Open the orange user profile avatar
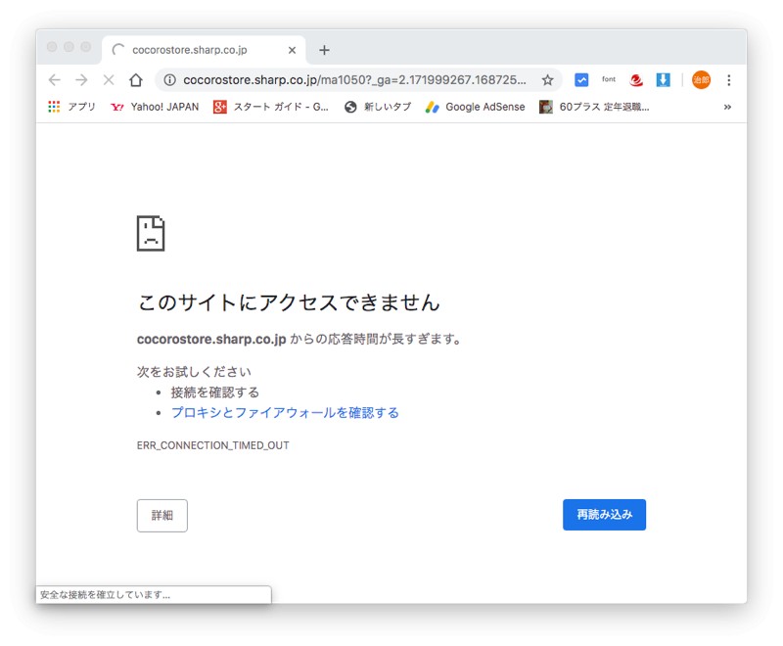The width and height of the screenshot is (783, 646). [701, 80]
